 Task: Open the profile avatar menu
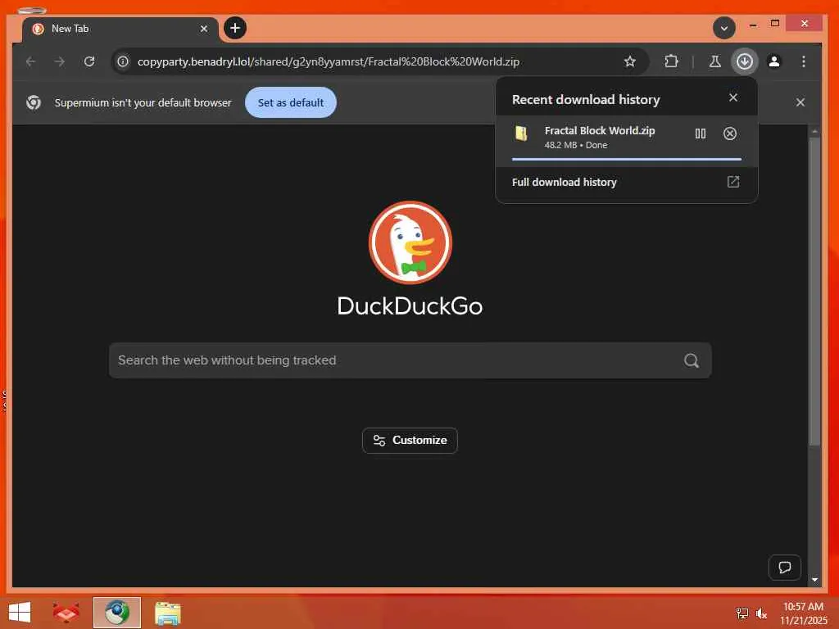(773, 61)
